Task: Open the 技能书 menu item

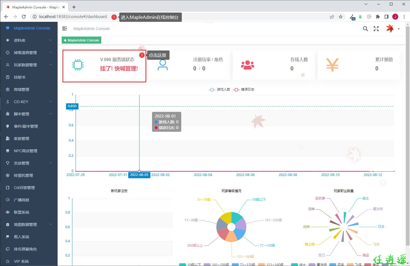Action: point(29,77)
